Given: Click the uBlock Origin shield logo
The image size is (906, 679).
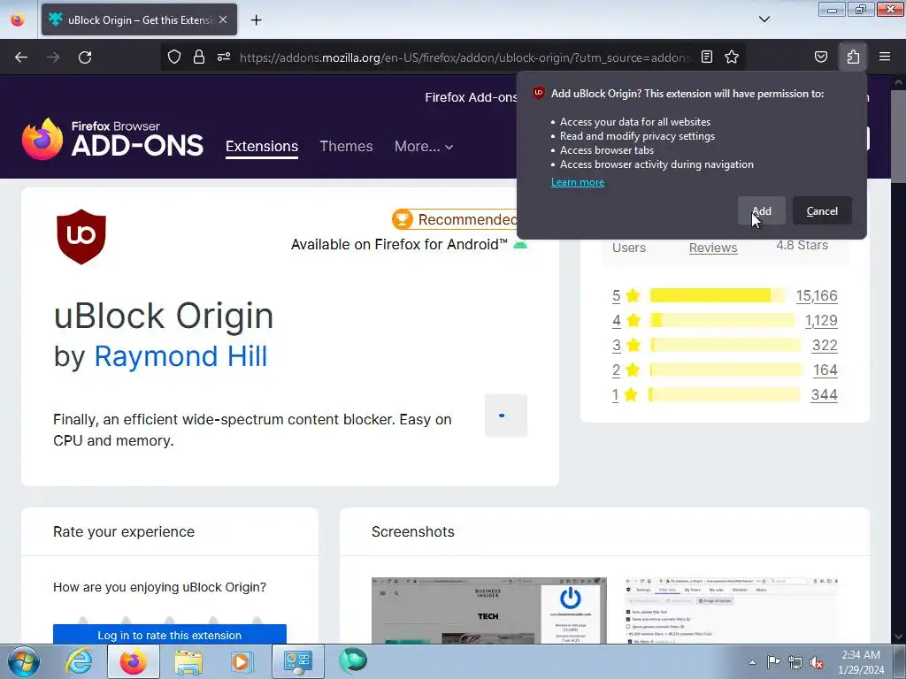Looking at the screenshot, I should 81,237.
